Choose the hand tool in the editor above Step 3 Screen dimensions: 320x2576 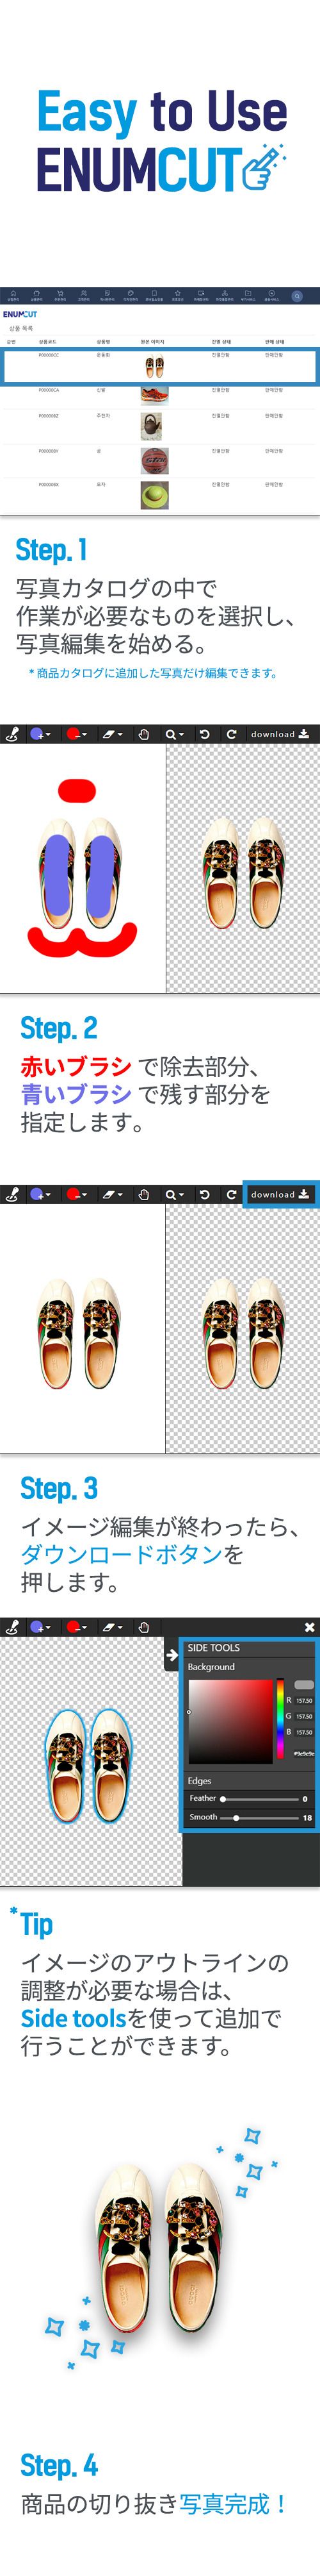point(143,1194)
